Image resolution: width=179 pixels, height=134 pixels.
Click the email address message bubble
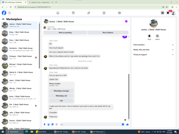68,68
